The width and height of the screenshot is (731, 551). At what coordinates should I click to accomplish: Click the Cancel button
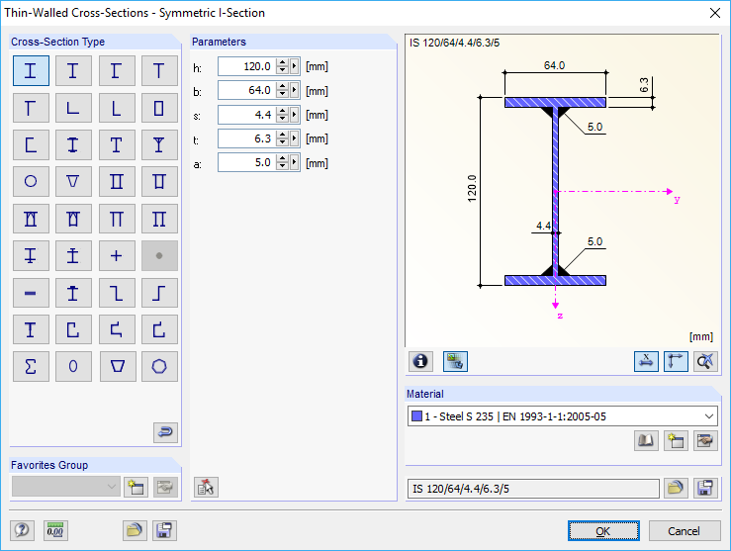click(x=684, y=531)
